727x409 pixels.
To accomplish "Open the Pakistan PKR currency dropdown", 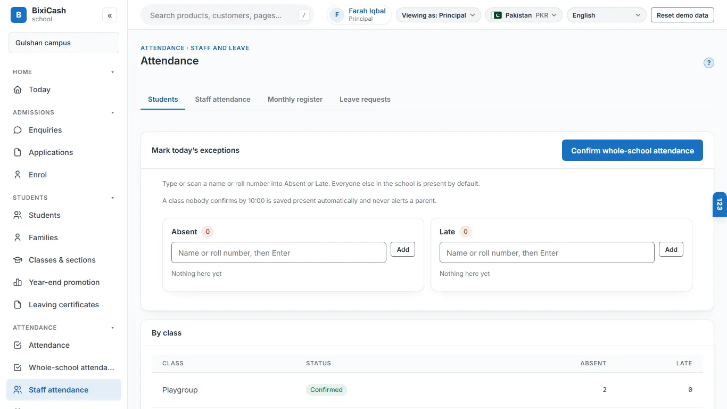I will coord(524,15).
